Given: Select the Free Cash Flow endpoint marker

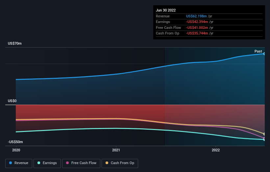Looking at the screenshot, I should 264,138.
